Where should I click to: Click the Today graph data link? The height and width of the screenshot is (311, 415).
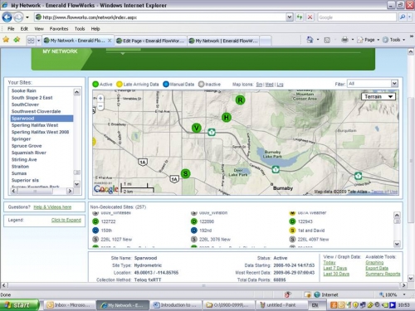tap(330, 263)
